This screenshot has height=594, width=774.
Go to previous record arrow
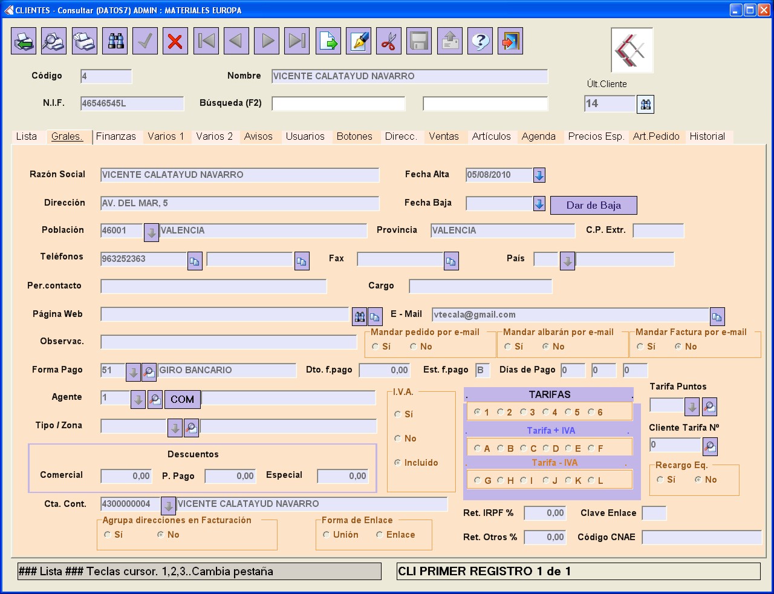(x=236, y=41)
